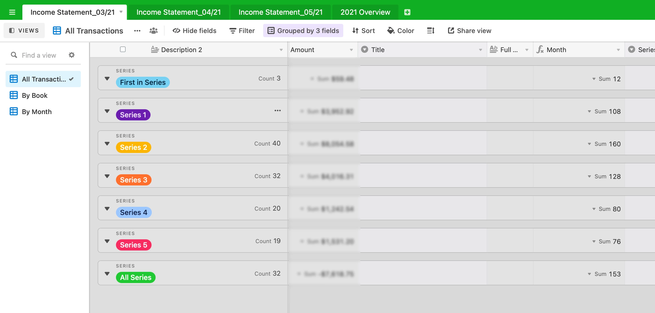Viewport: 655px width, 313px height.
Task: Open the By Month view
Action: coord(43,112)
